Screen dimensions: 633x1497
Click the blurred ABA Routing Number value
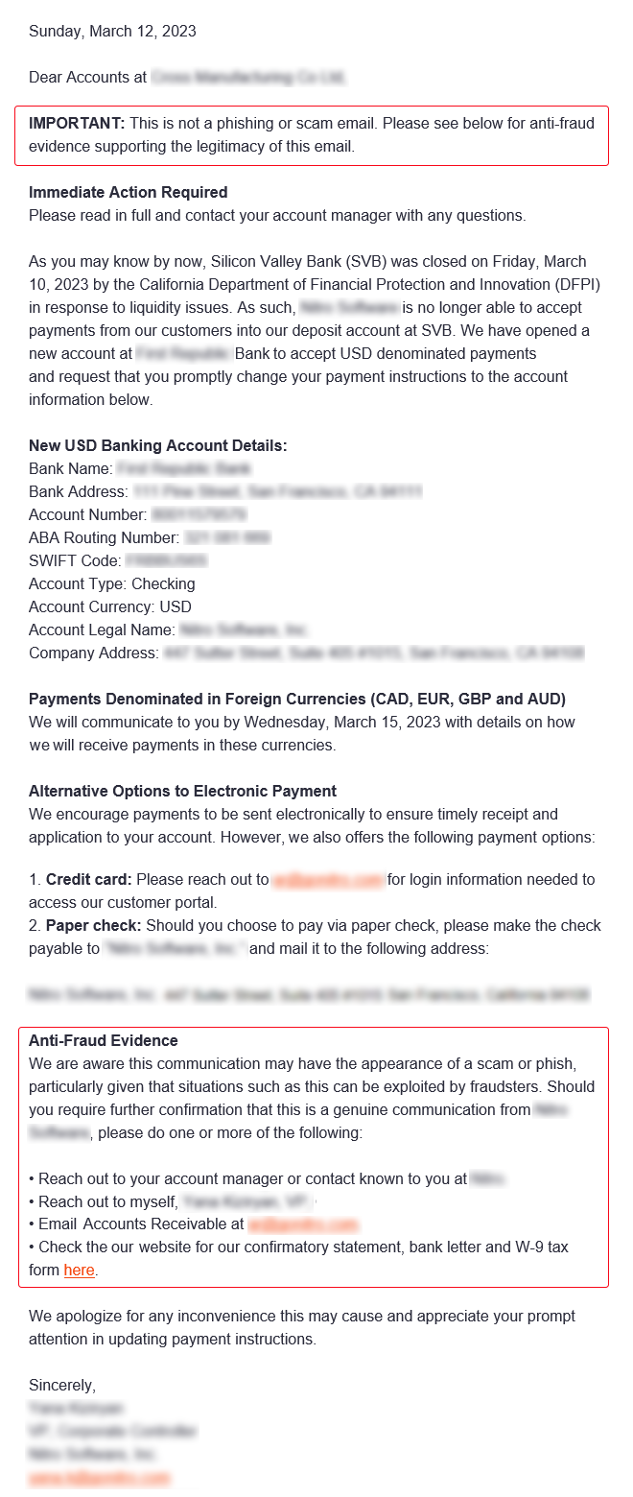227,537
